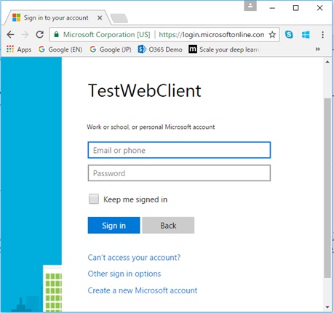This screenshot has height=313, width=334.
Task: Focus the Email or phone field
Action: (179, 150)
